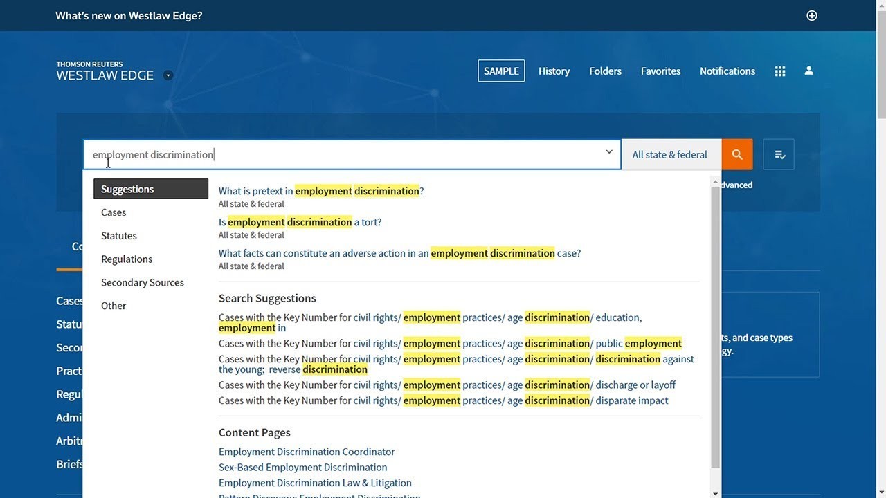The width and height of the screenshot is (886, 498).
Task: Open Folders in top navigation
Action: coord(605,71)
